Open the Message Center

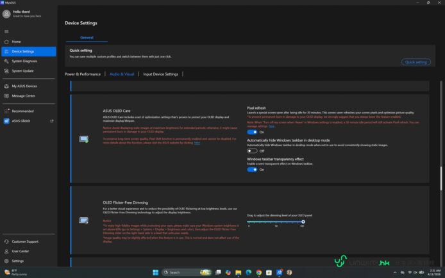[28, 96]
